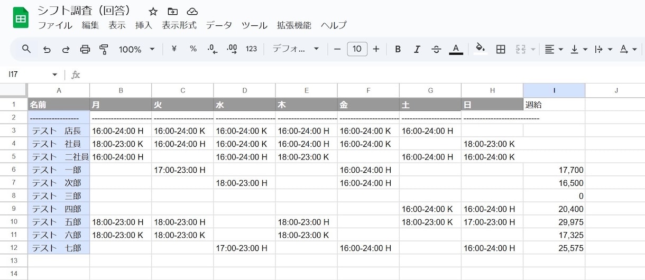Select cell 名前 in header row
Image resolution: width=645 pixels, height=280 pixels.
click(x=59, y=105)
